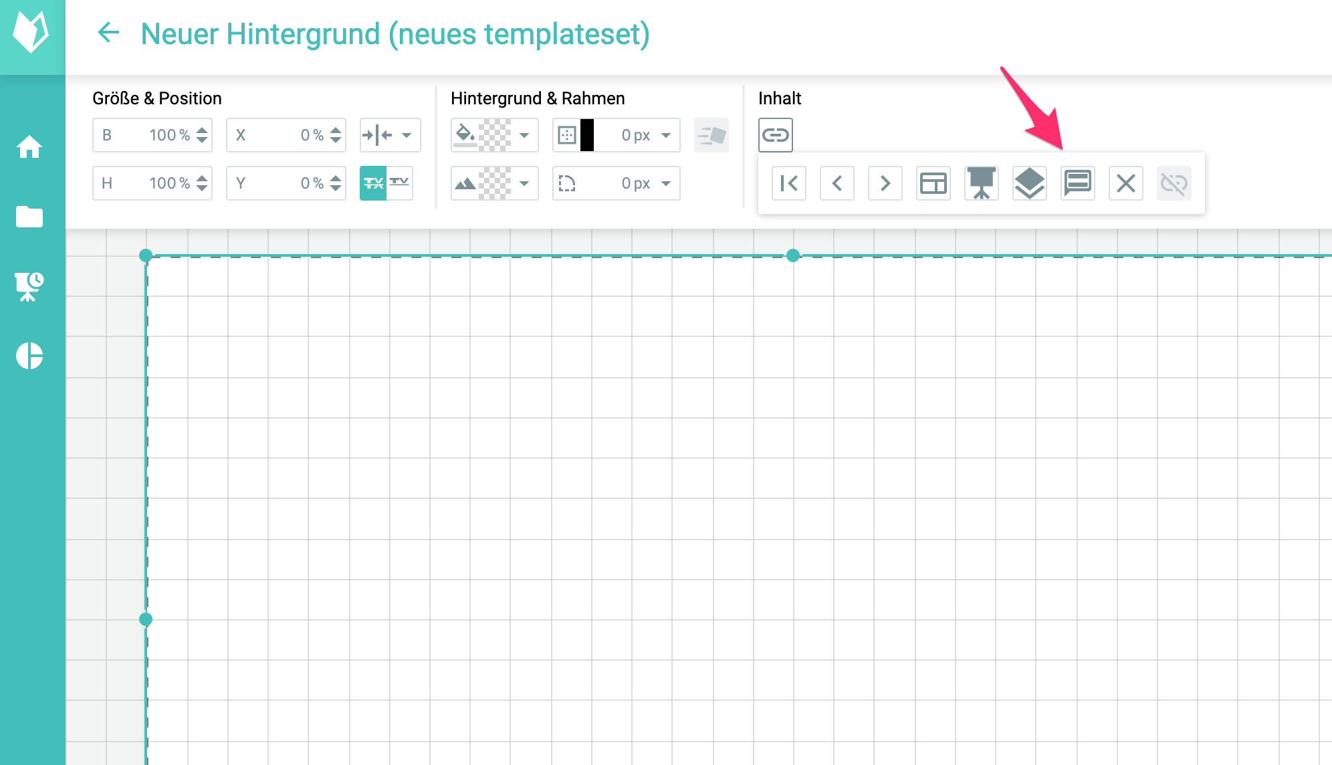Click the top-center canvas resize handle
Image resolution: width=1332 pixels, height=765 pixels.
click(x=793, y=255)
